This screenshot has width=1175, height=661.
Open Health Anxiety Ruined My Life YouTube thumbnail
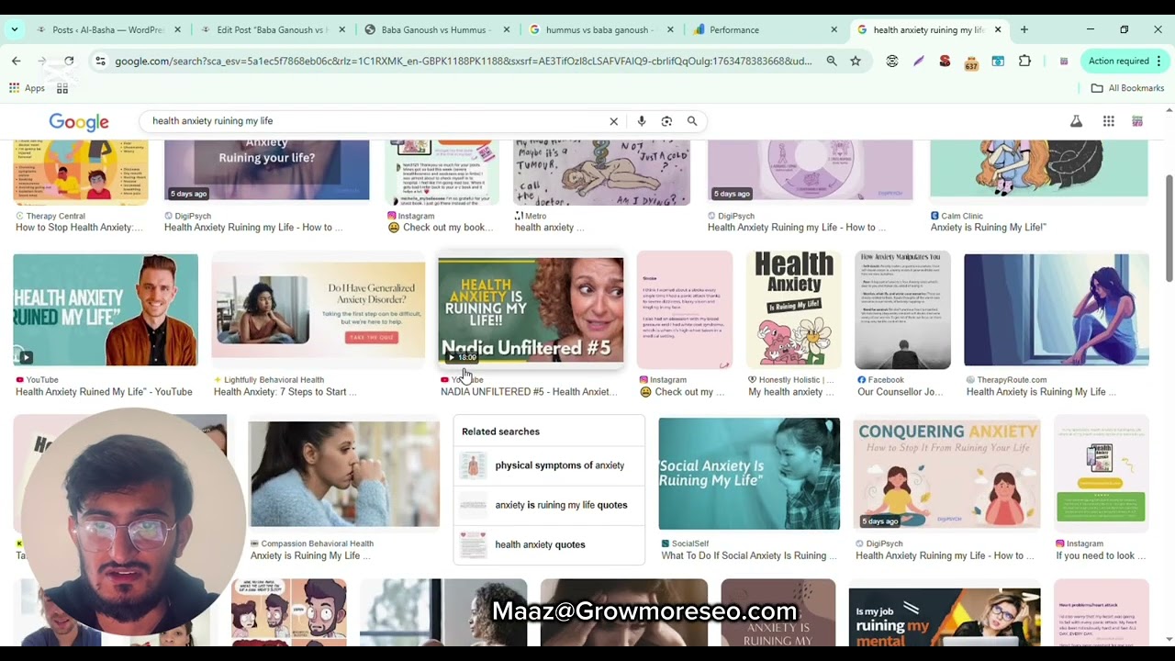[106, 310]
